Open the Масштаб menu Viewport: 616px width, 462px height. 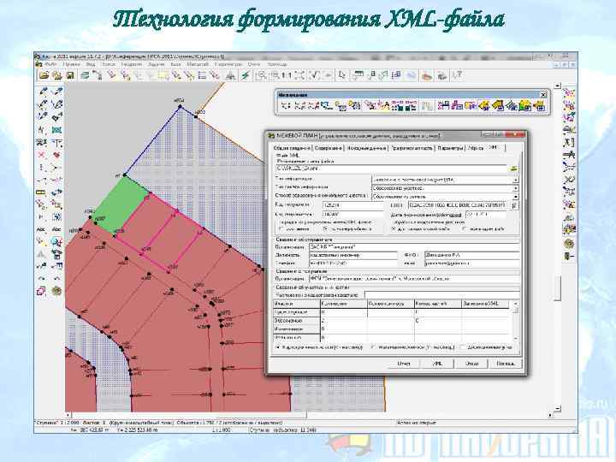click(198, 64)
